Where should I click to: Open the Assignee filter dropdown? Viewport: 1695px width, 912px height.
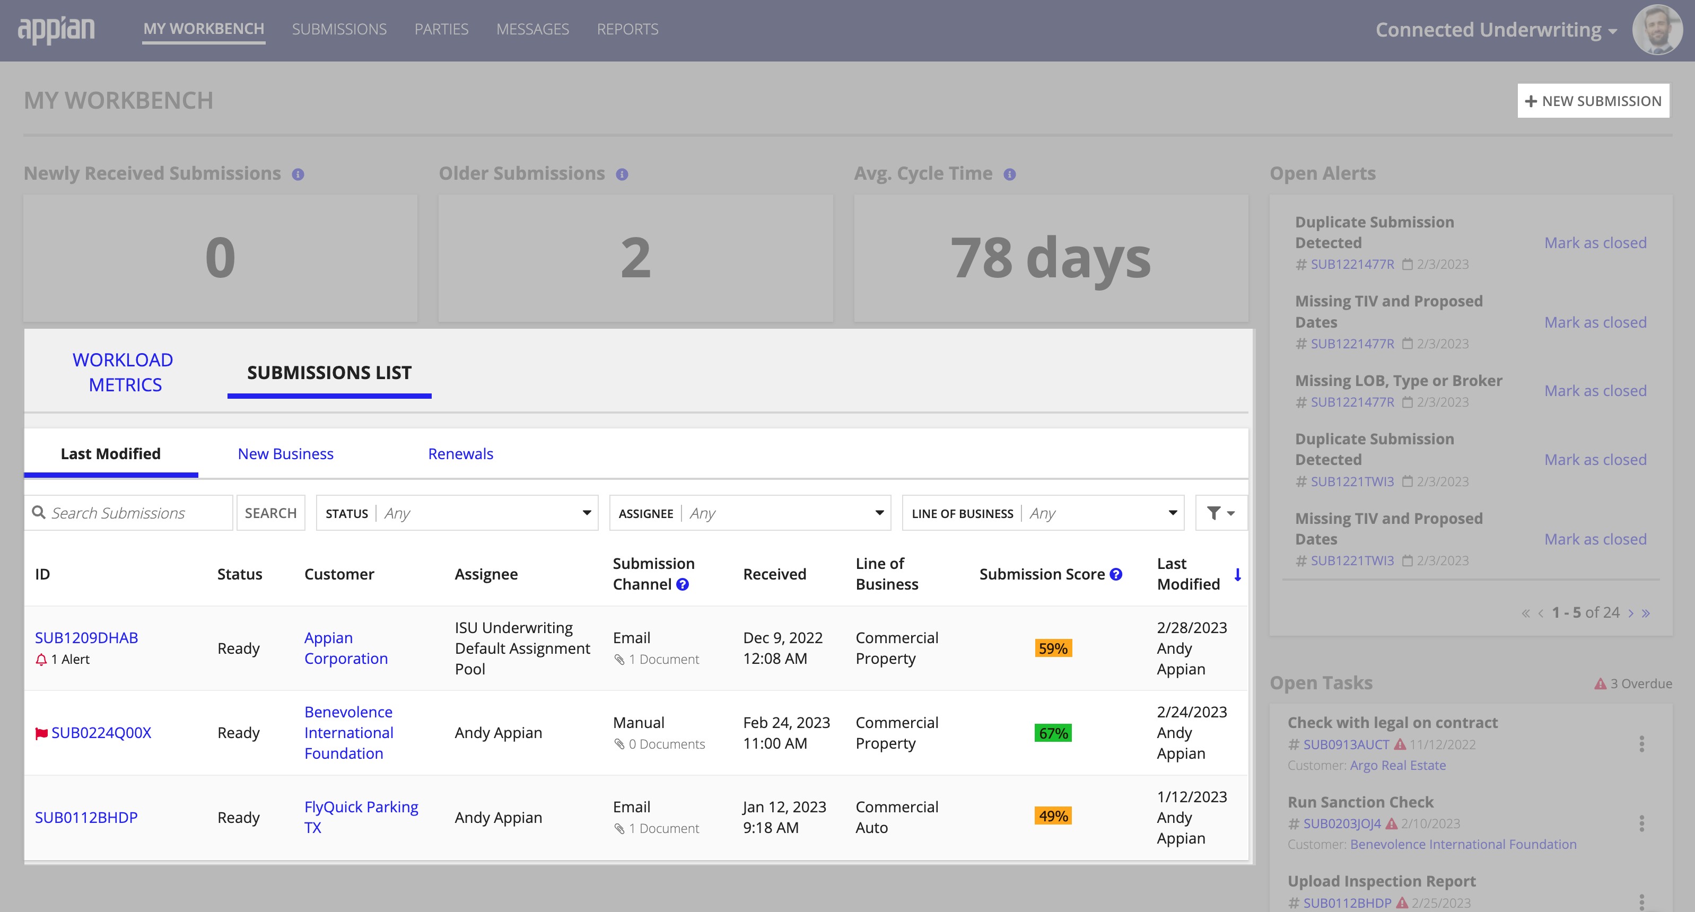(x=750, y=513)
